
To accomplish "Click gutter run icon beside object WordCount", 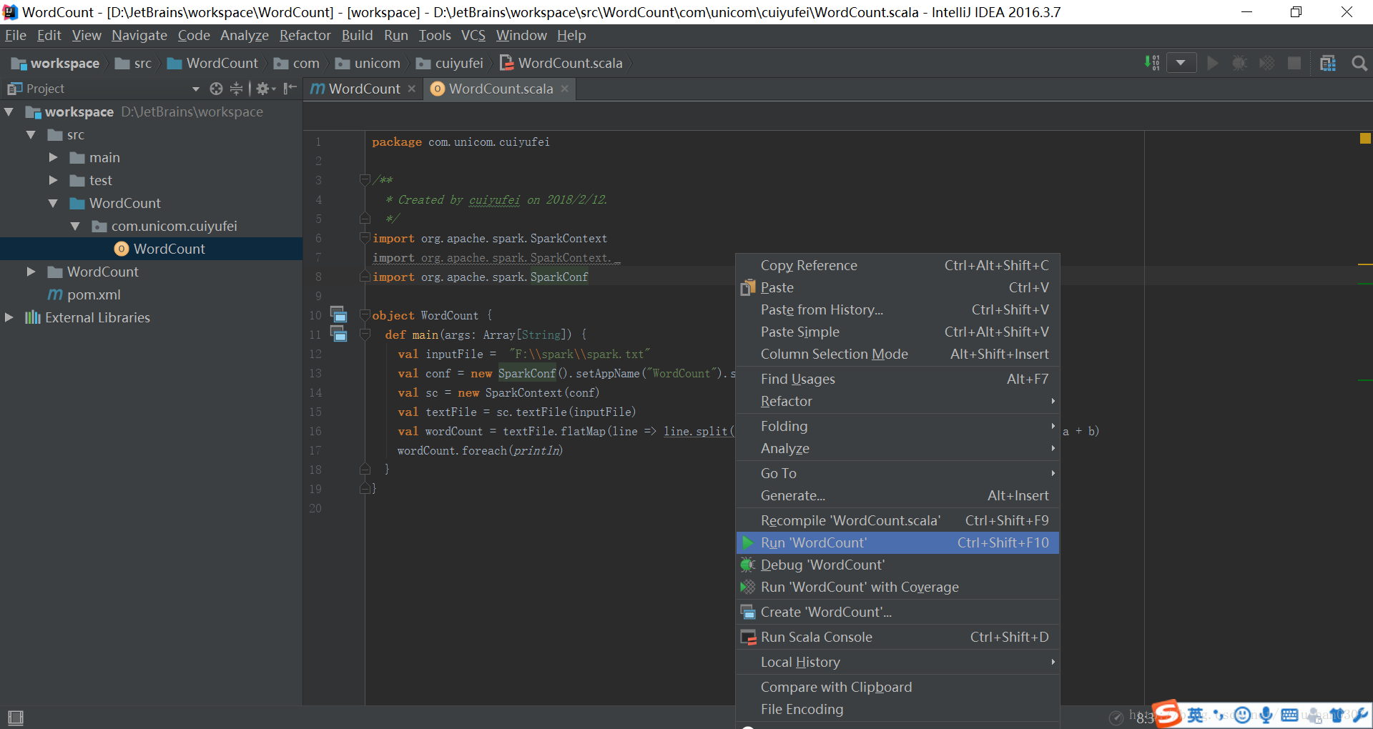I will (338, 314).
